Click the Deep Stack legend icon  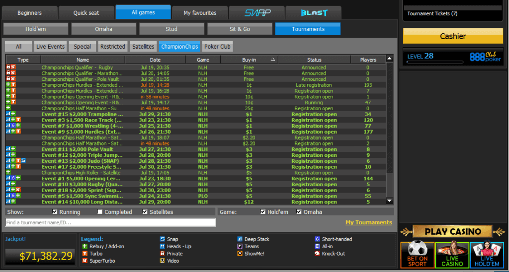point(240,239)
